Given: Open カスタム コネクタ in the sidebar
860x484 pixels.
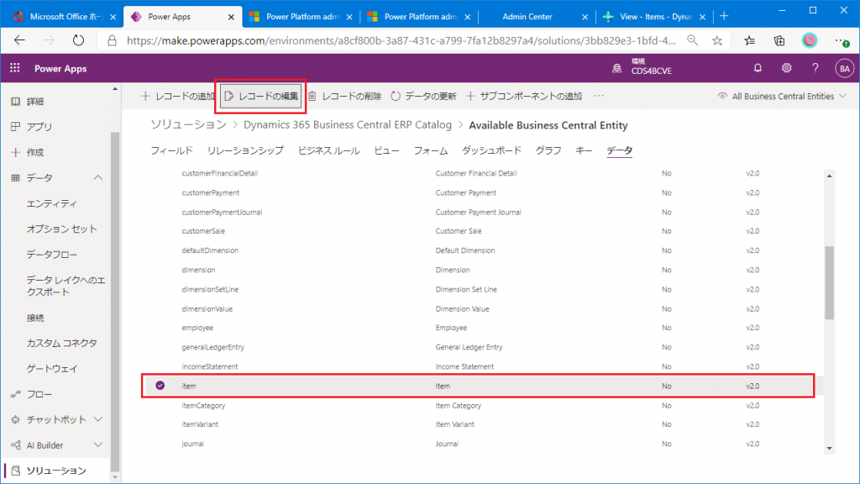Looking at the screenshot, I should pos(61,343).
